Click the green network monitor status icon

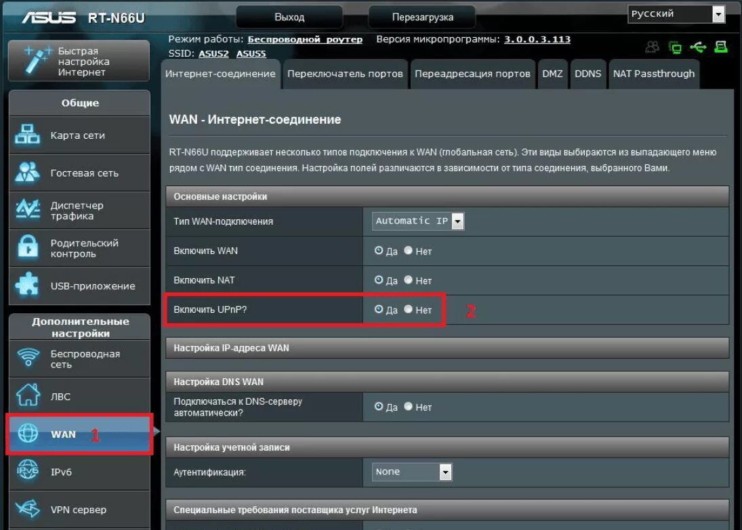point(676,47)
